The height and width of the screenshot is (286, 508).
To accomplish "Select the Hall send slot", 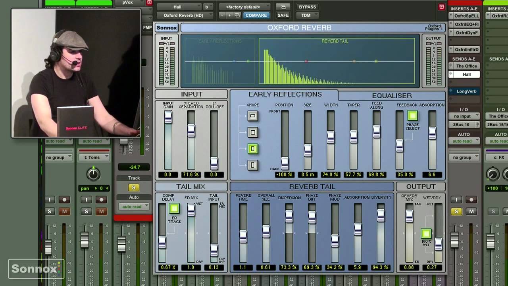I will (x=464, y=74).
